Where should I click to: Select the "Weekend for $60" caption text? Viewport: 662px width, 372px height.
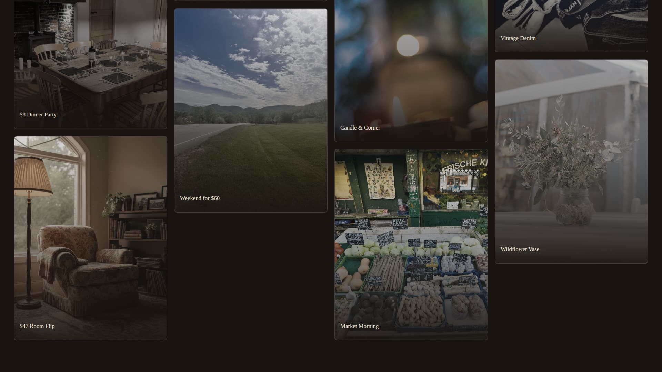click(x=200, y=198)
